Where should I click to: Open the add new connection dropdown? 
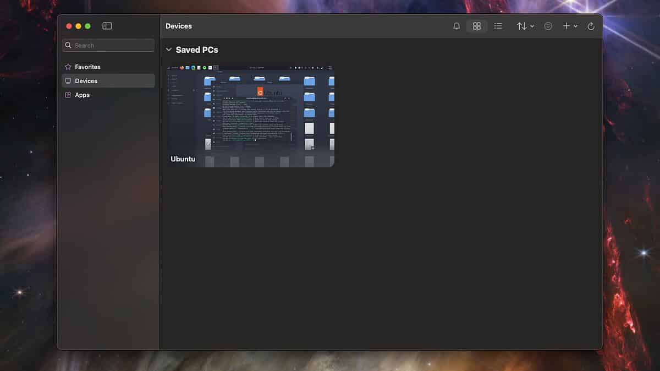tap(571, 26)
